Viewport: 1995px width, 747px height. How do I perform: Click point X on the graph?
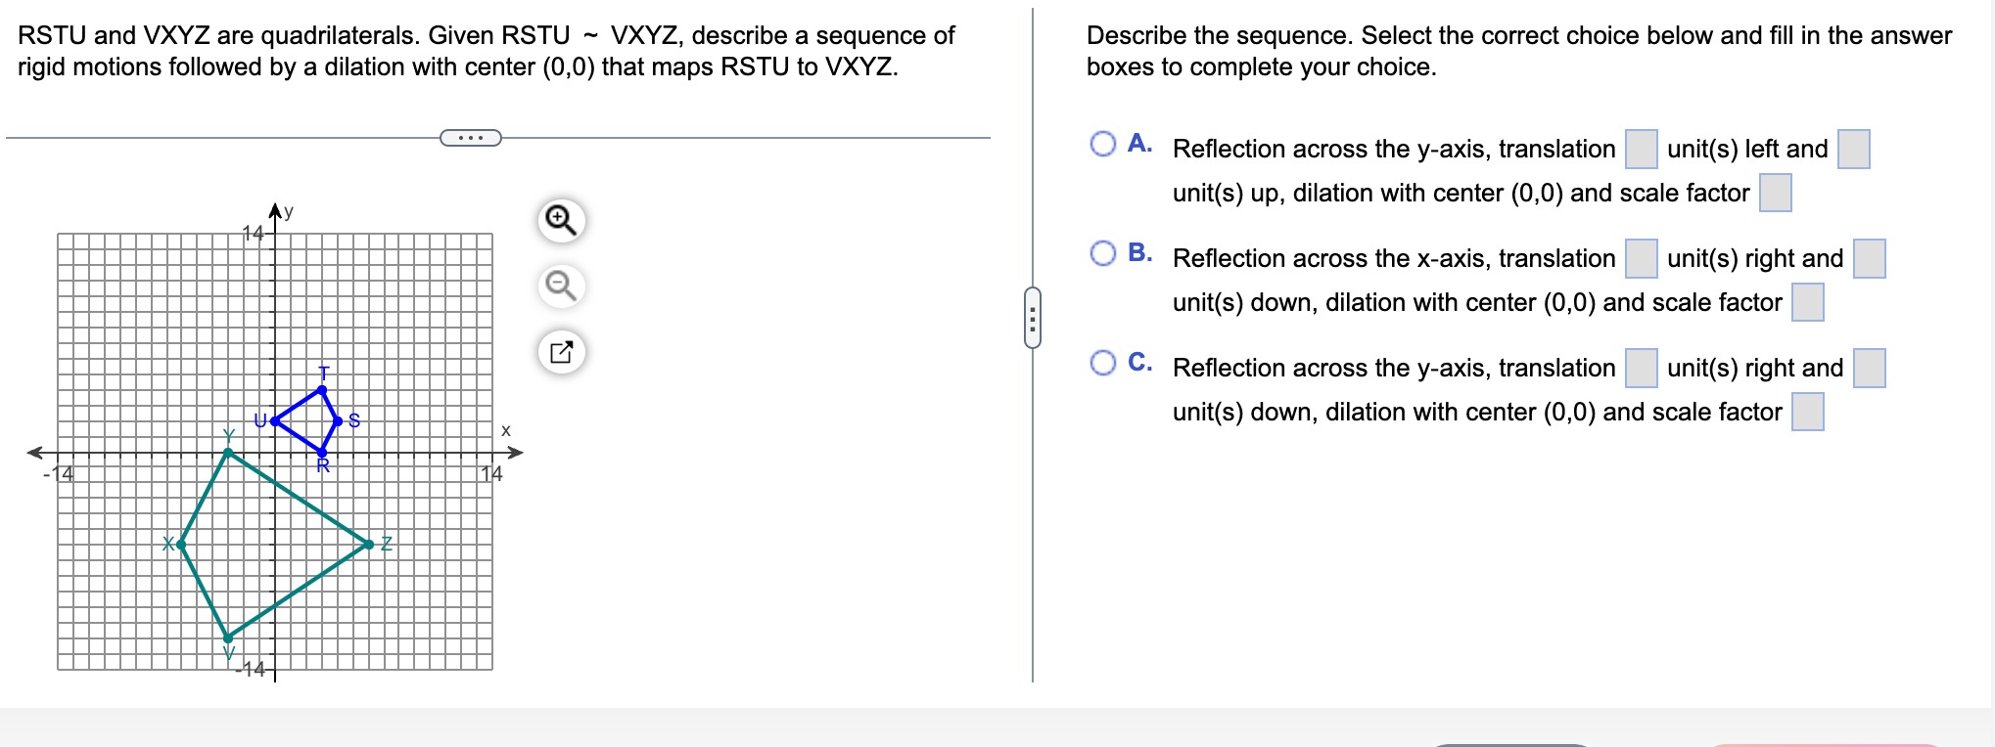(181, 544)
